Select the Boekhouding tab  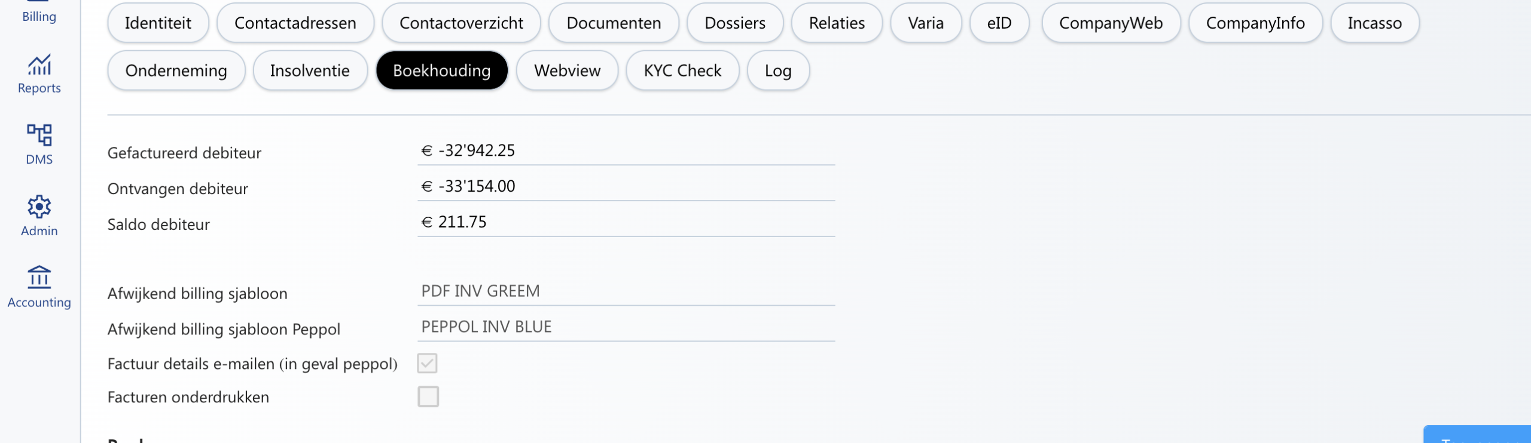tap(441, 70)
